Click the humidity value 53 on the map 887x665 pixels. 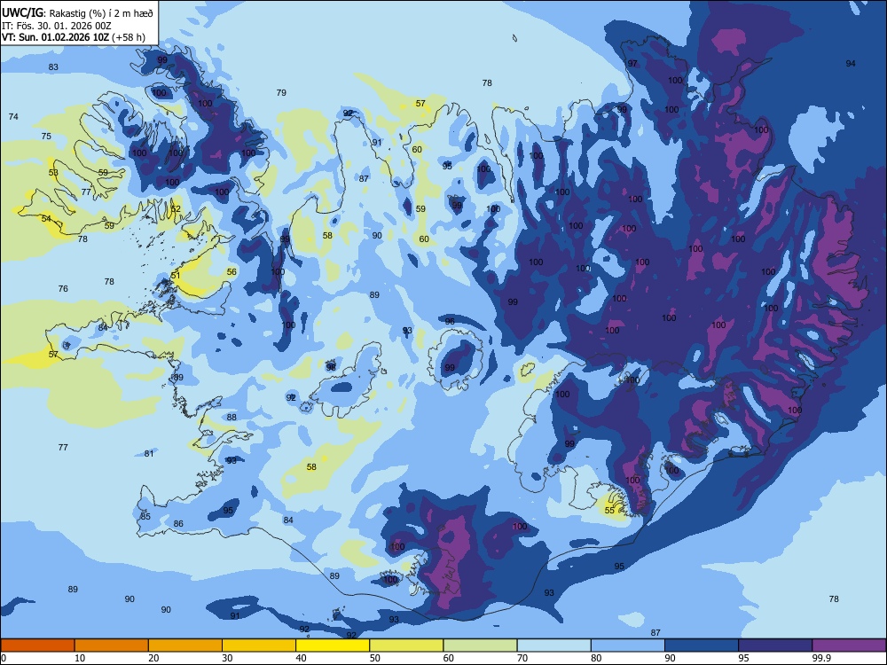pyautogui.click(x=53, y=173)
